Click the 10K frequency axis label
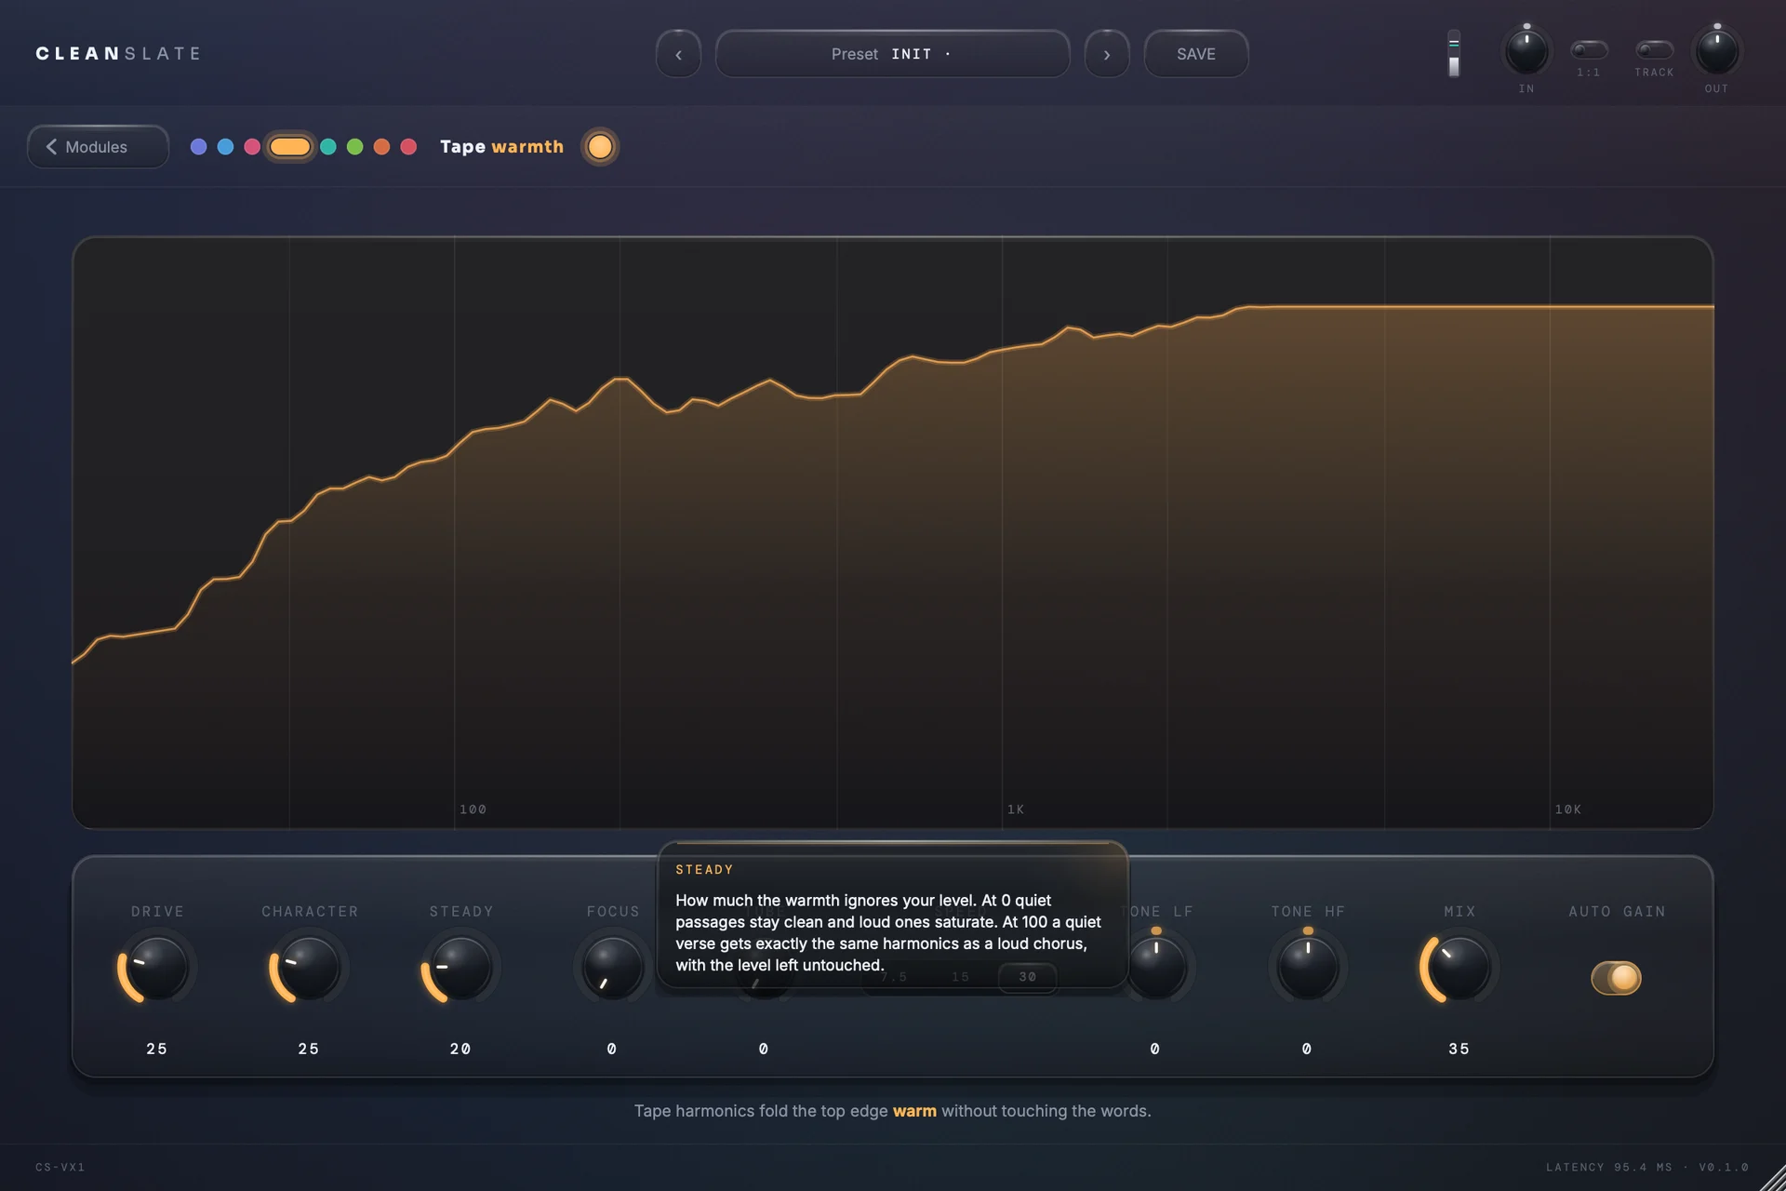The height and width of the screenshot is (1191, 1786). [1568, 810]
